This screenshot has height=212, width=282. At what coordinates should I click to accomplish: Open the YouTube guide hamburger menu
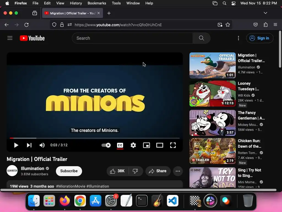10,38
